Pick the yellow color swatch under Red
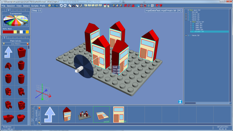 15,32
